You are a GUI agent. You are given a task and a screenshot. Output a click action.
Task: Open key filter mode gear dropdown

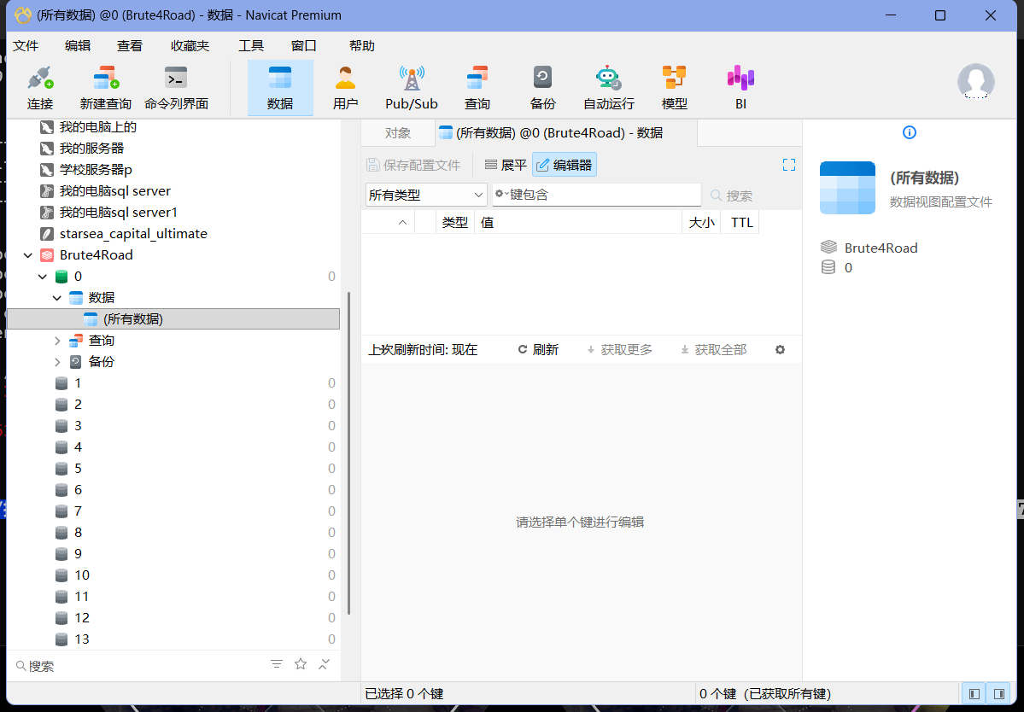pos(501,195)
